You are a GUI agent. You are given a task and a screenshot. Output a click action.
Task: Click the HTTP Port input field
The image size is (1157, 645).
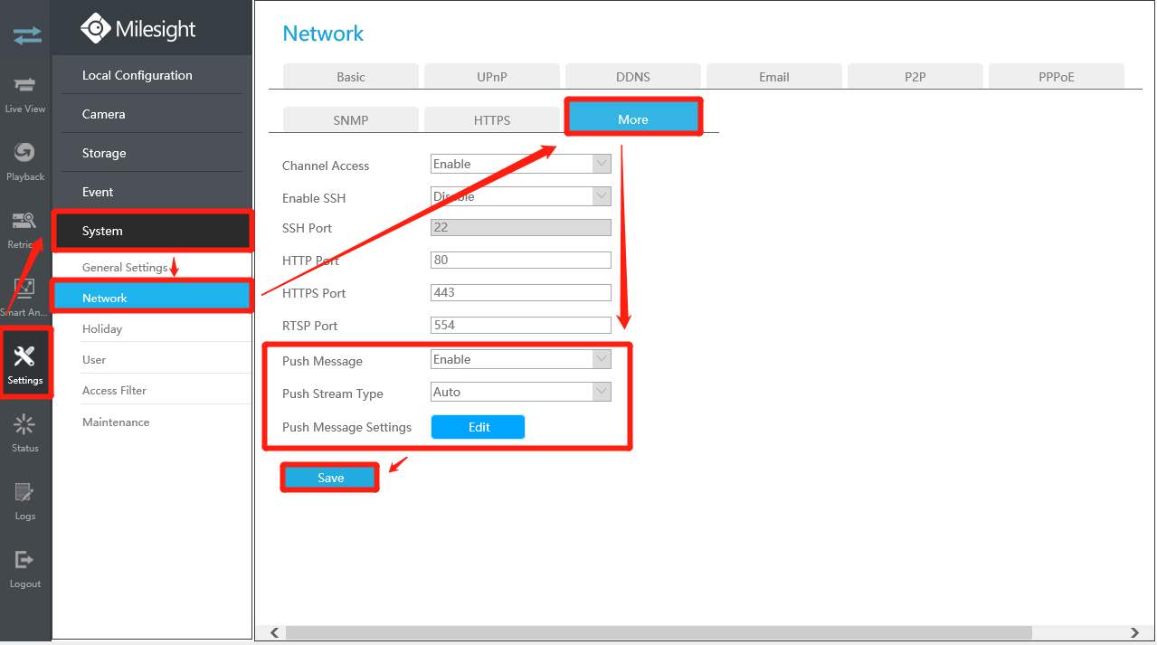point(521,260)
